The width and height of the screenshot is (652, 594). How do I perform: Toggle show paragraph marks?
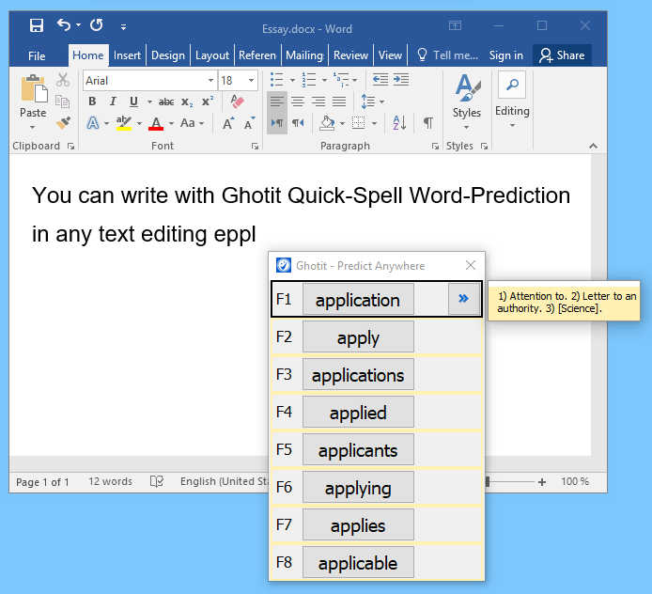(x=428, y=123)
